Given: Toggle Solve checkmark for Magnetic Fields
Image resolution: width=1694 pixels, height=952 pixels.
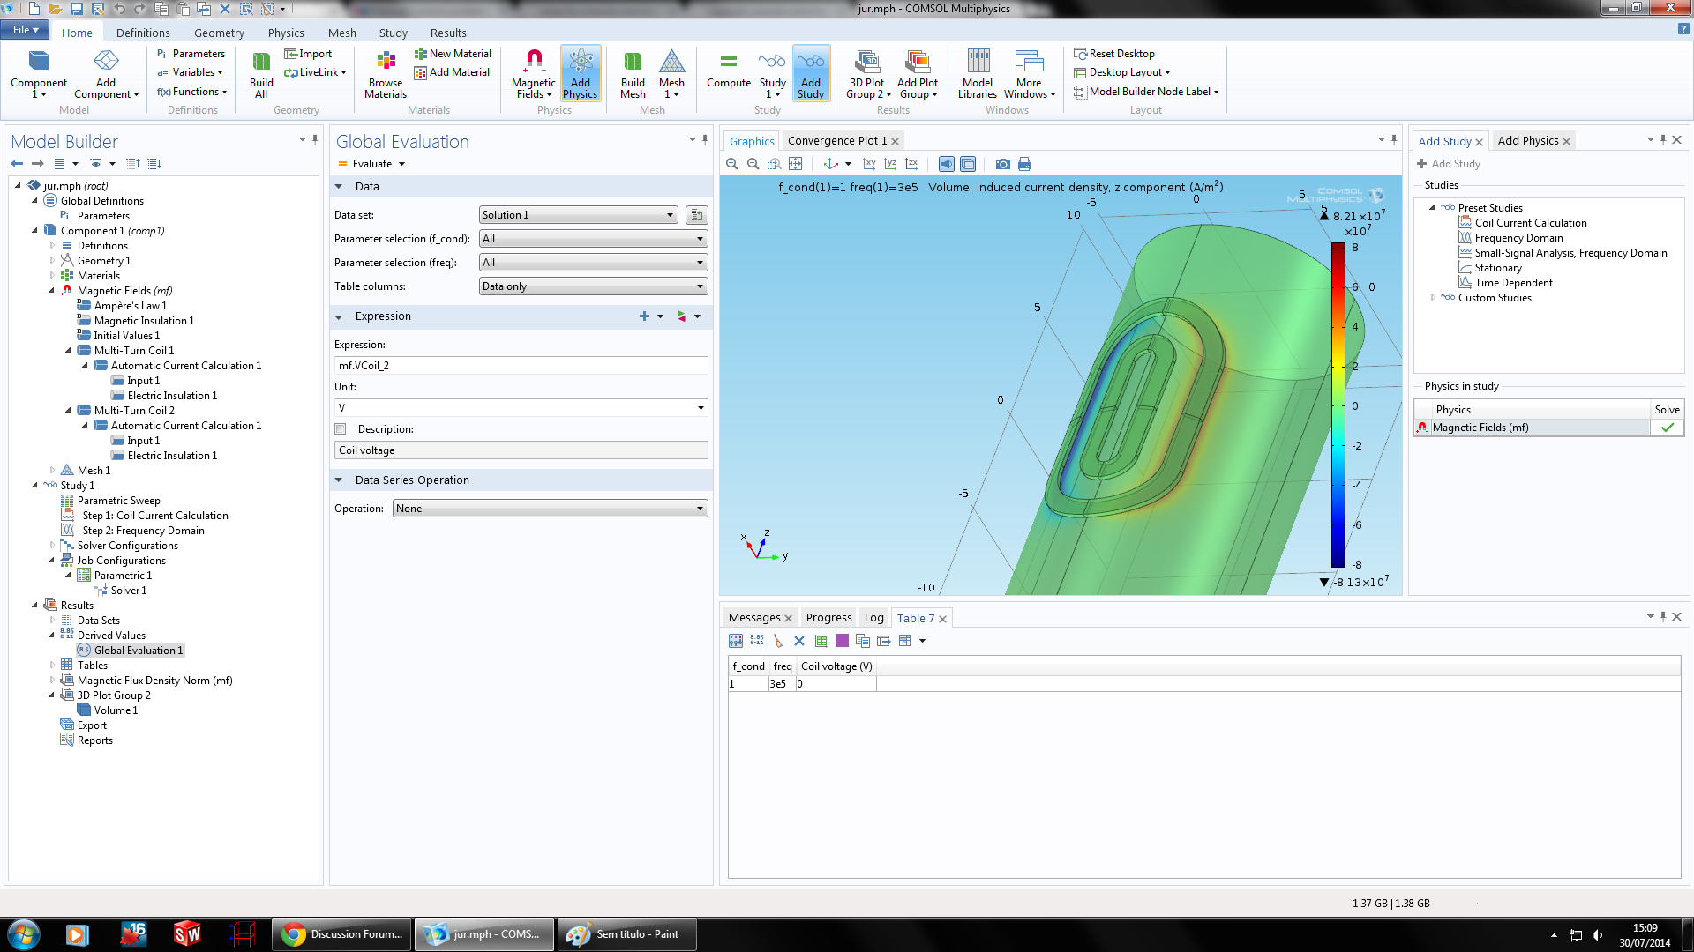Looking at the screenshot, I should [1667, 428].
